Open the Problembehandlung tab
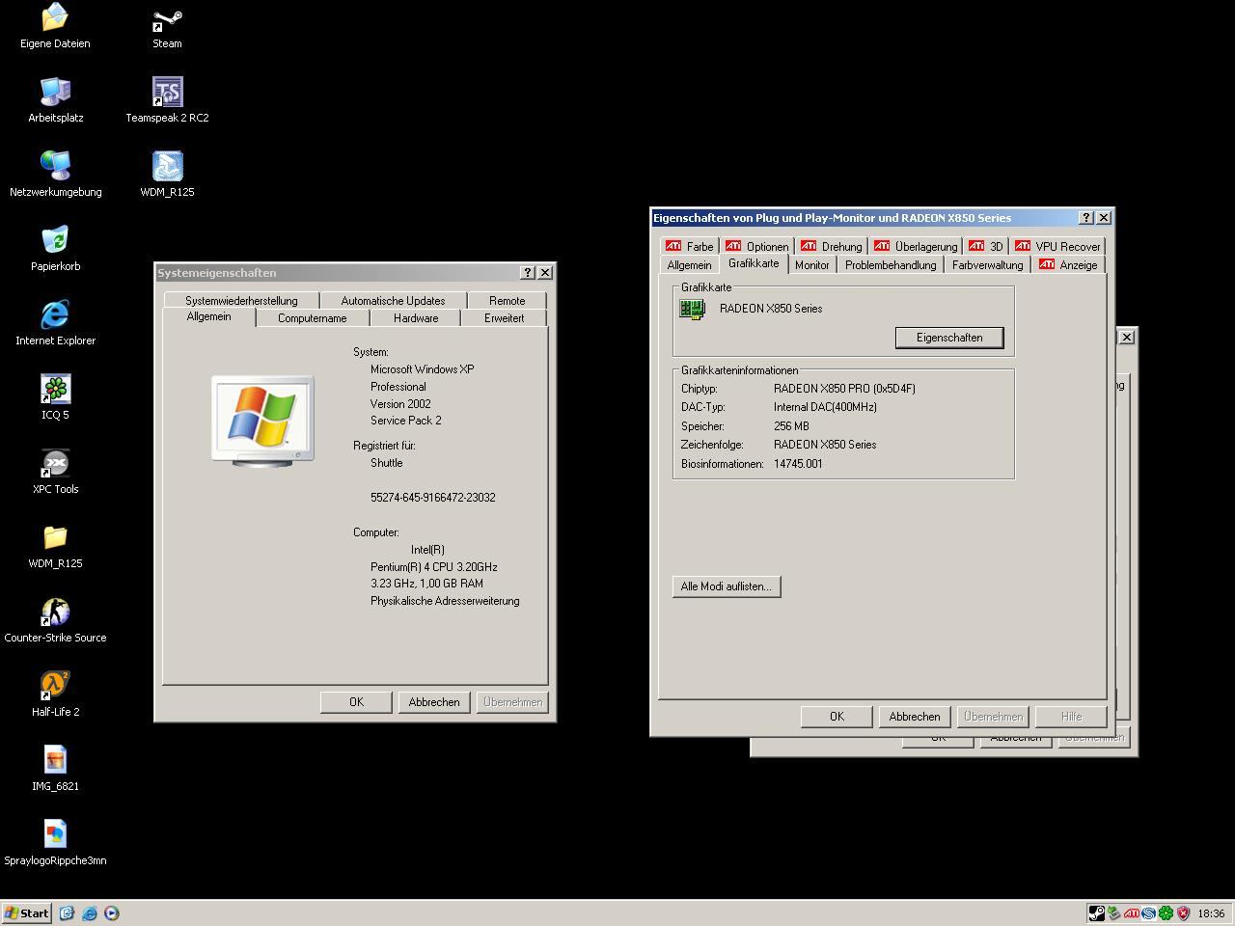 point(890,265)
